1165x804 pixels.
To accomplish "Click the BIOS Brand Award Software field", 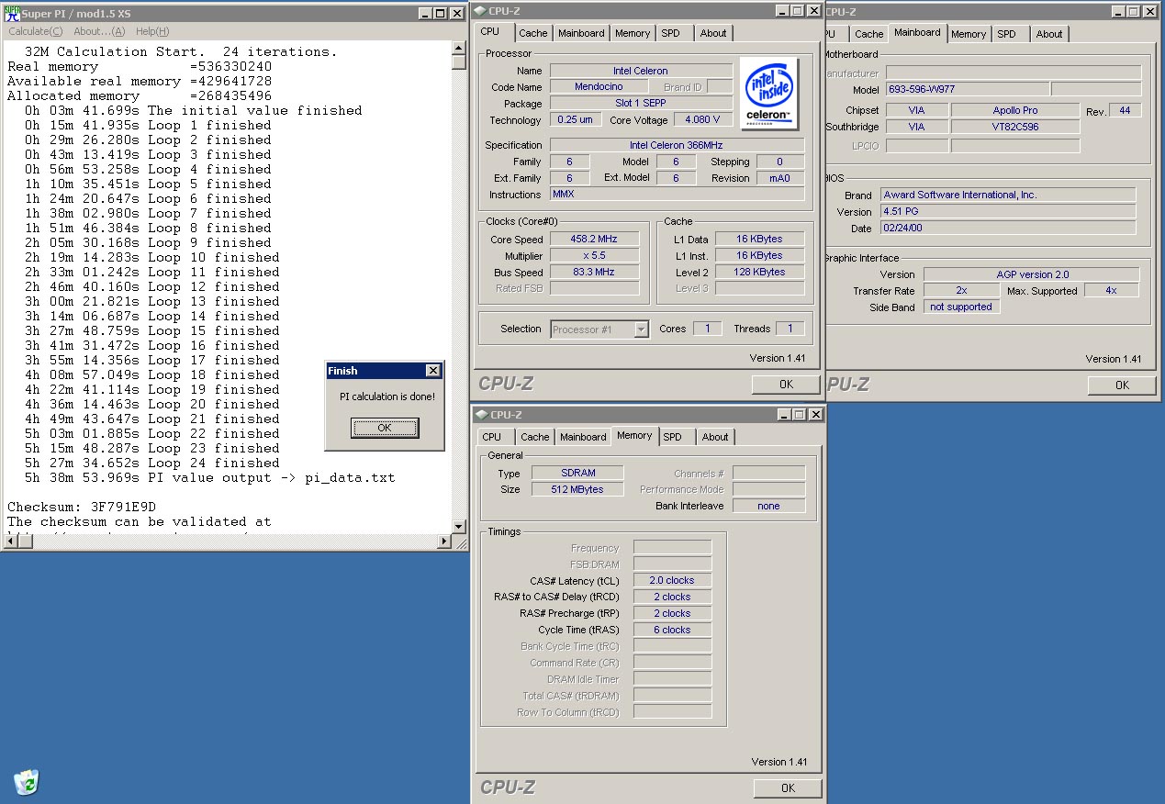I will 1008,195.
